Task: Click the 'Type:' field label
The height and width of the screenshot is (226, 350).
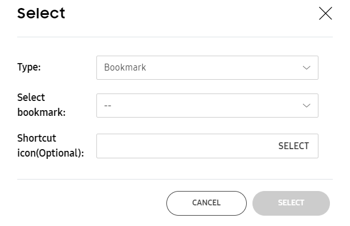Action: point(29,67)
